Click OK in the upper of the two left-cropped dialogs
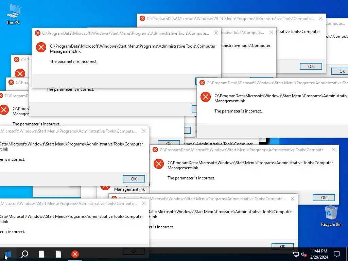Screen dimensions: 348x261 [134, 179]
